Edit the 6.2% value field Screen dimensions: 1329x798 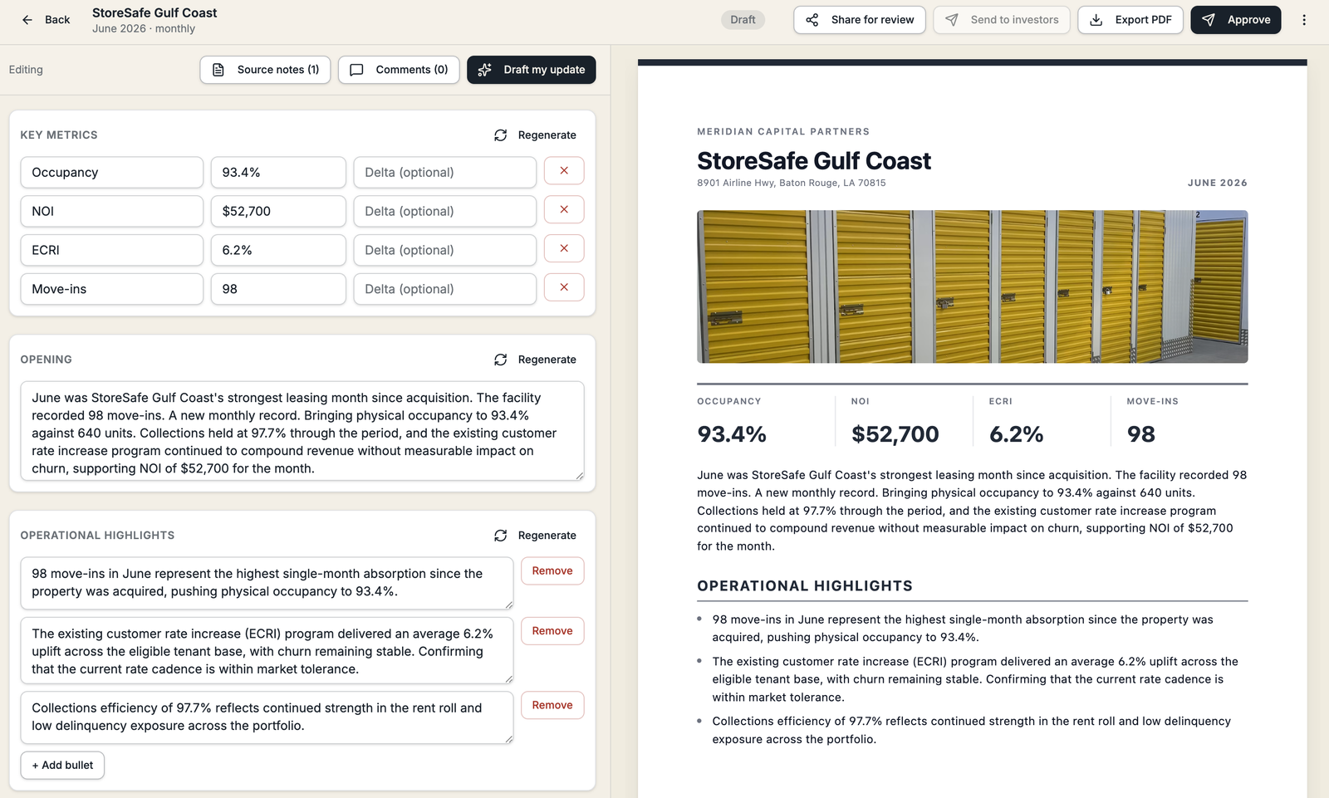[x=278, y=251]
